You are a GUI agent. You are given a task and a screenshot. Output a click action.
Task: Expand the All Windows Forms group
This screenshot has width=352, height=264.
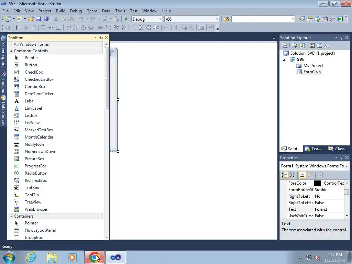11,44
